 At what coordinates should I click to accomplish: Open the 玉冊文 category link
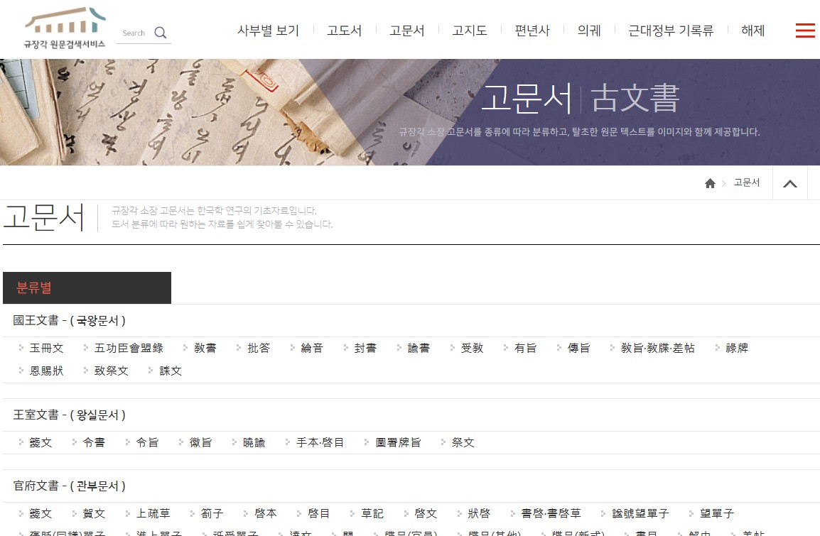(46, 348)
